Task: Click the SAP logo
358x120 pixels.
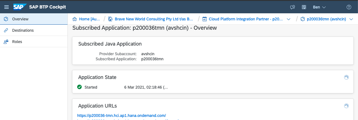Action: coord(20,7)
